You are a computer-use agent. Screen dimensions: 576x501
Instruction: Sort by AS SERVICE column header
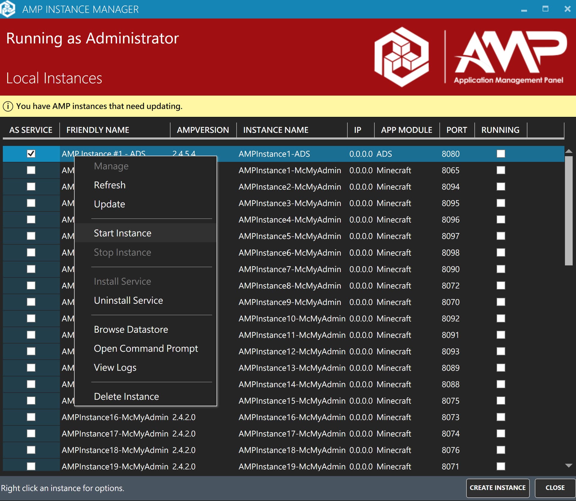click(31, 130)
